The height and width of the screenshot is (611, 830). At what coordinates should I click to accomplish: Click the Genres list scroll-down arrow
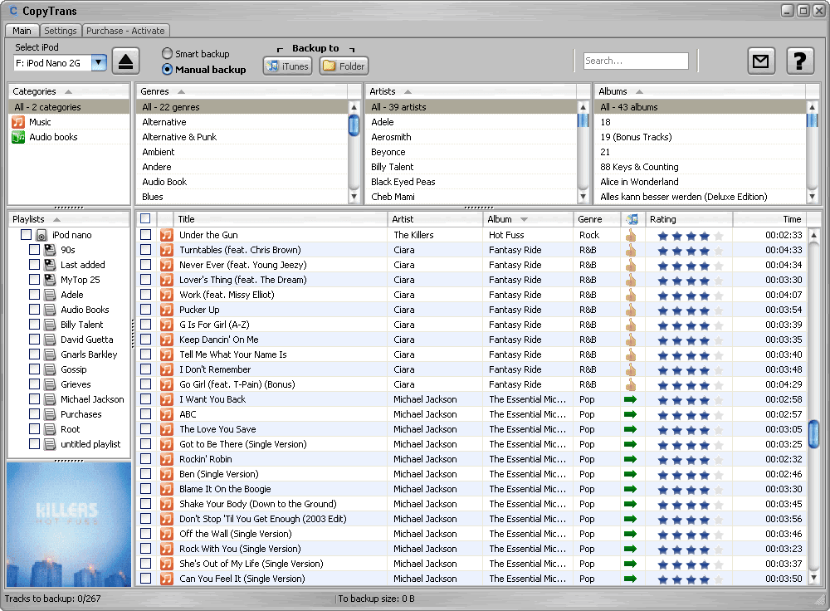tap(354, 197)
